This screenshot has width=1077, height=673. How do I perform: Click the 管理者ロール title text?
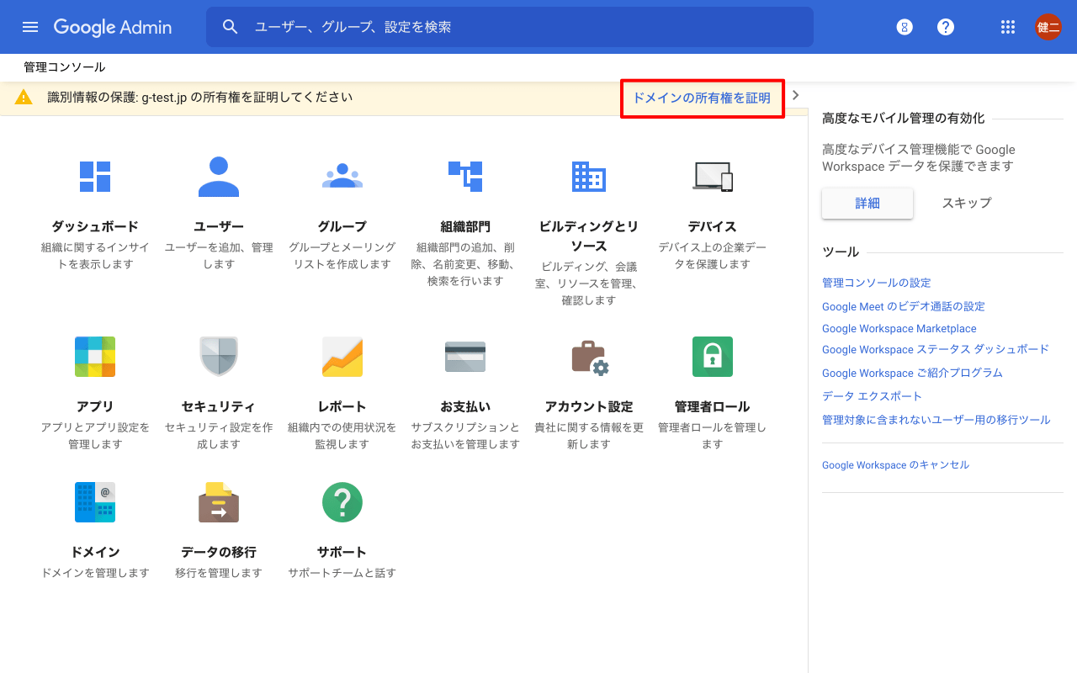713,407
